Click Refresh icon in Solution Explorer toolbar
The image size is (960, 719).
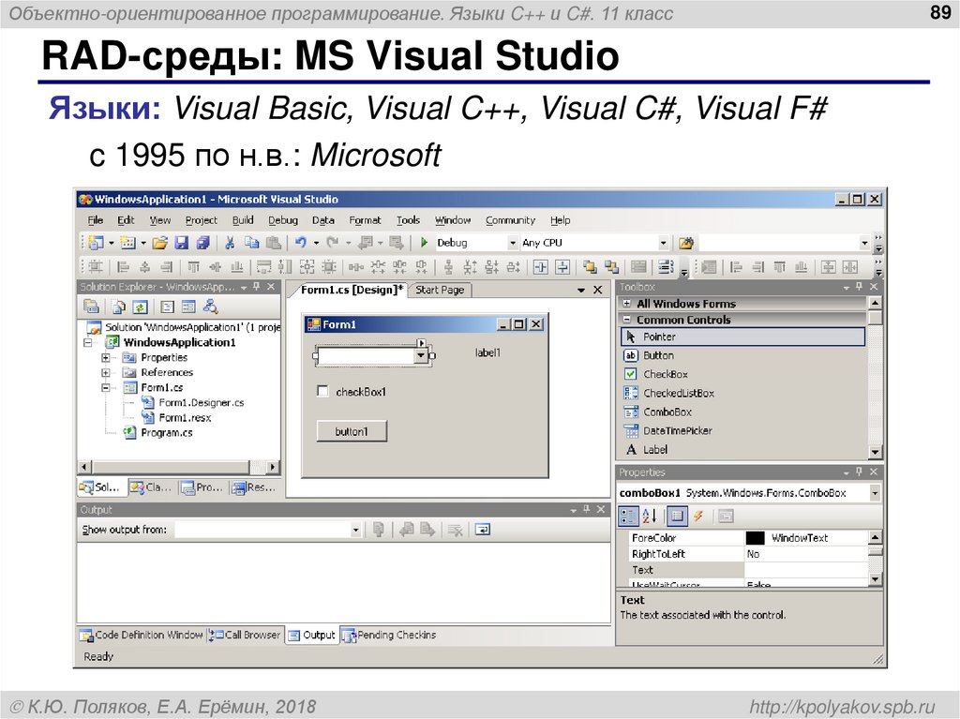click(140, 307)
